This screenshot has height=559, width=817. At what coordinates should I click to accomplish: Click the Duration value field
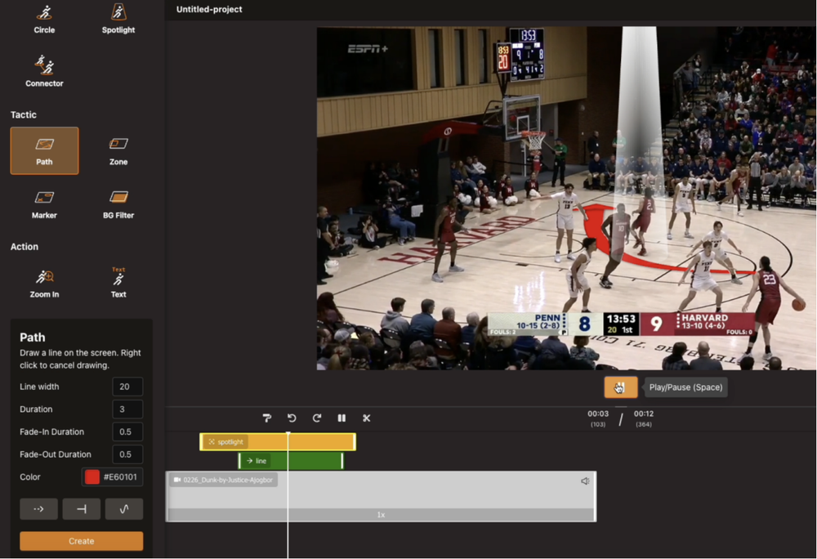(127, 409)
